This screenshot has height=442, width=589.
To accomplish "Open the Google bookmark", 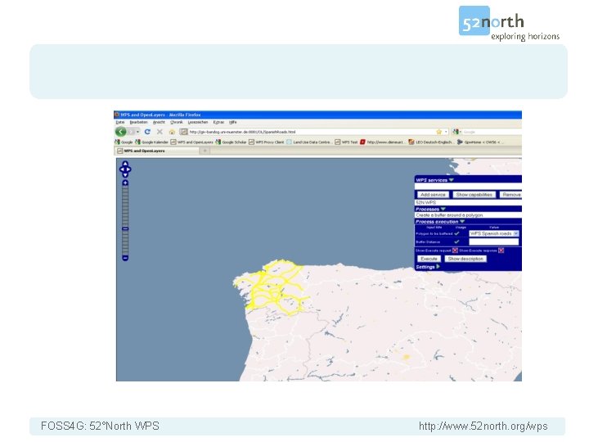I will [x=124, y=142].
